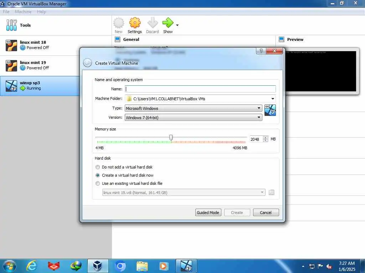Open the existing disk file dropdown
The height and width of the screenshot is (273, 365).
(184, 192)
